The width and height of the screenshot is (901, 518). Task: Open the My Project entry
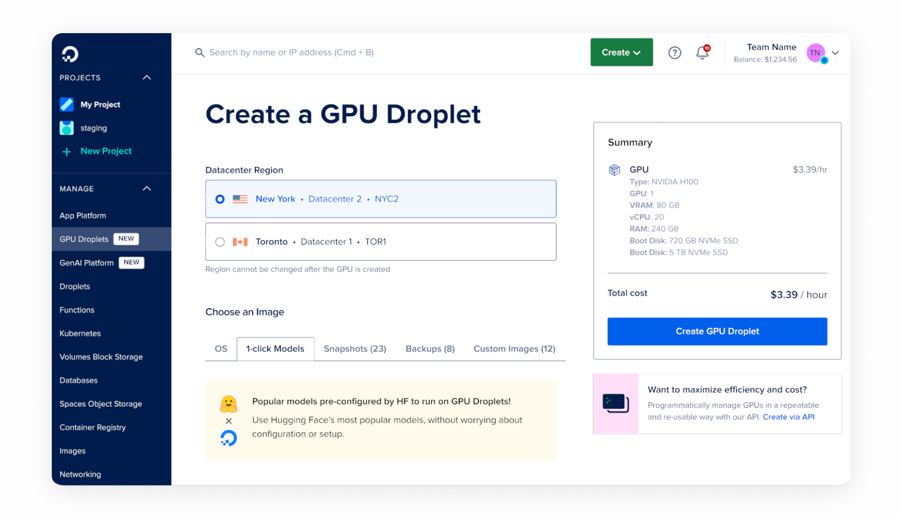pyautogui.click(x=100, y=105)
